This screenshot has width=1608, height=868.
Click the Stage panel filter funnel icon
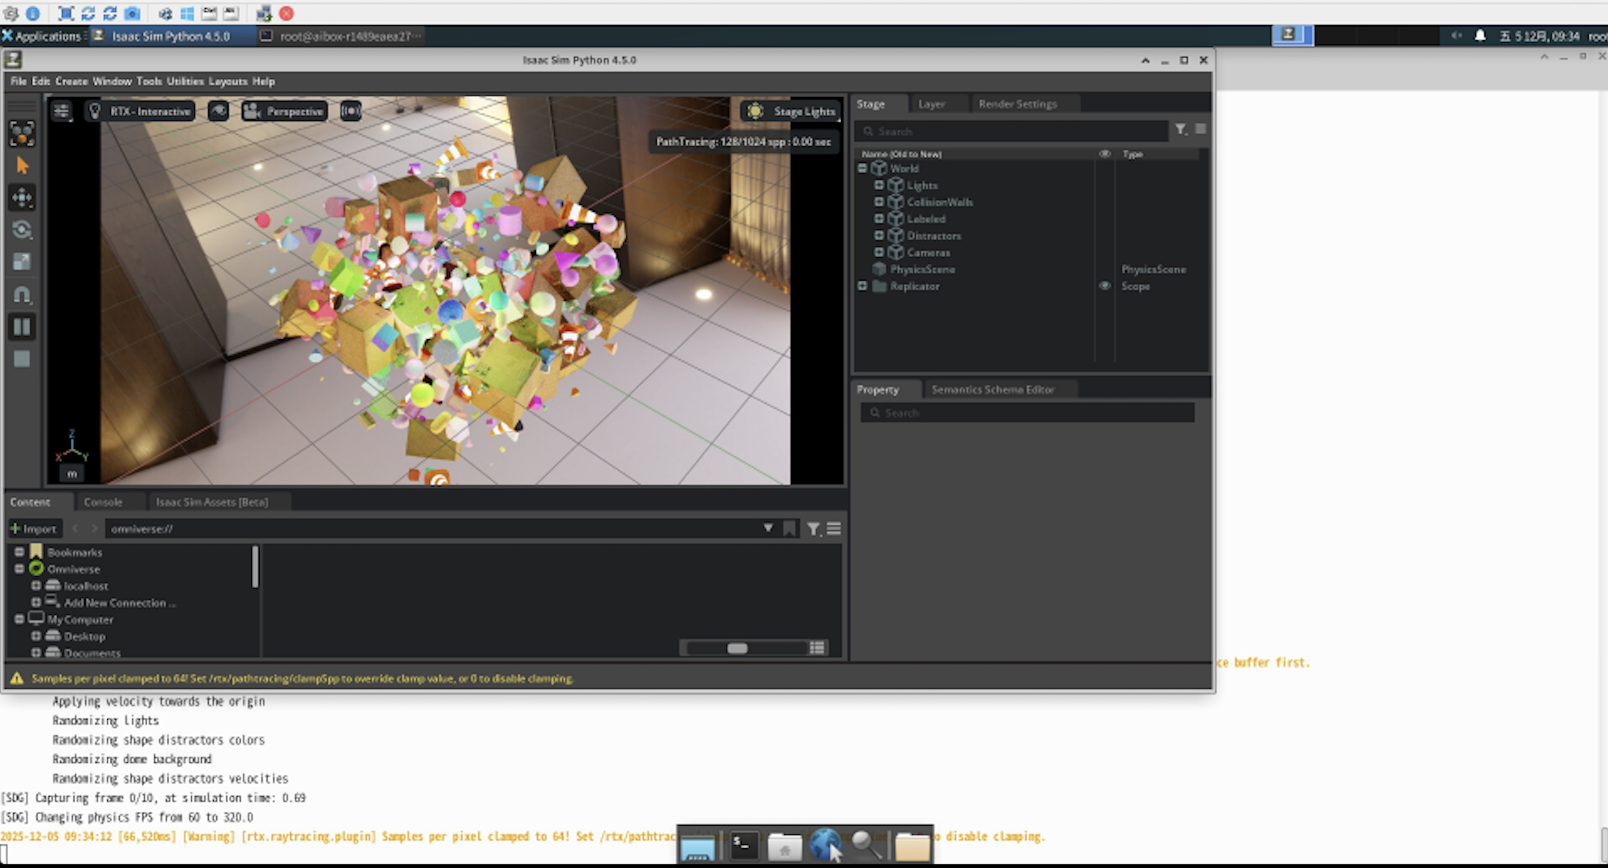1181,130
